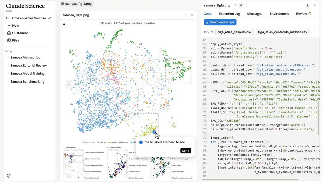
Task: Click the comment text input field
Action: (x=165, y=142)
